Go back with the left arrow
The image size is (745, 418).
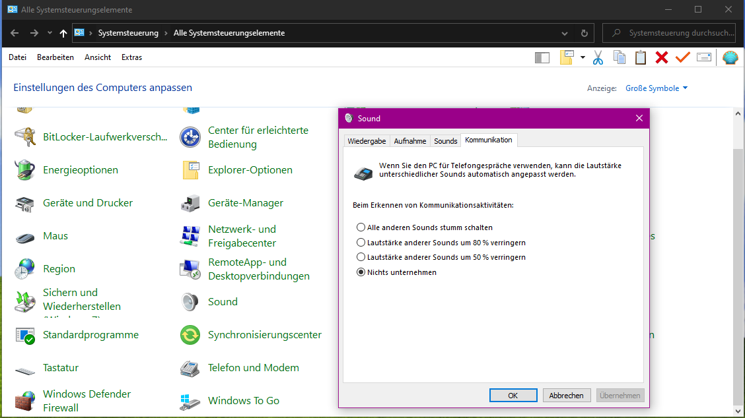pyautogui.click(x=15, y=33)
